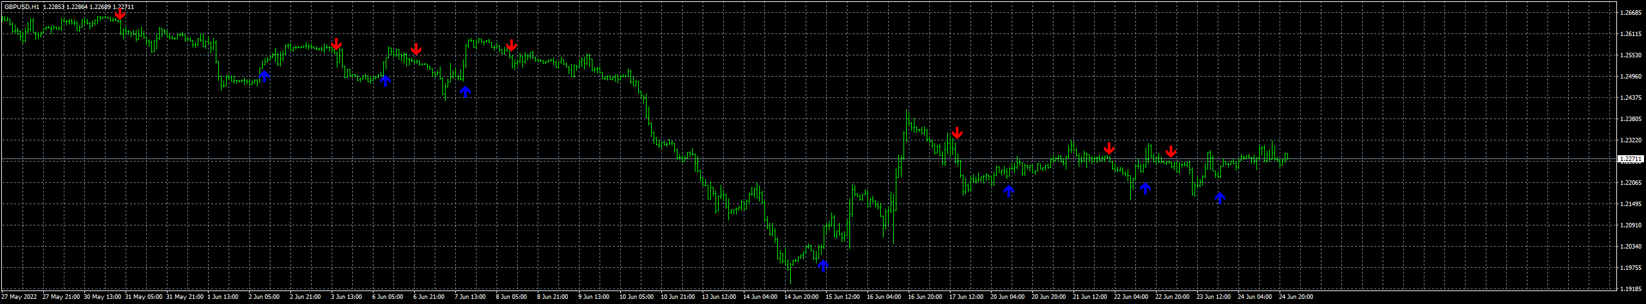
Task: Select the blue buy arrow at the 14 Jun low
Action: point(823,265)
